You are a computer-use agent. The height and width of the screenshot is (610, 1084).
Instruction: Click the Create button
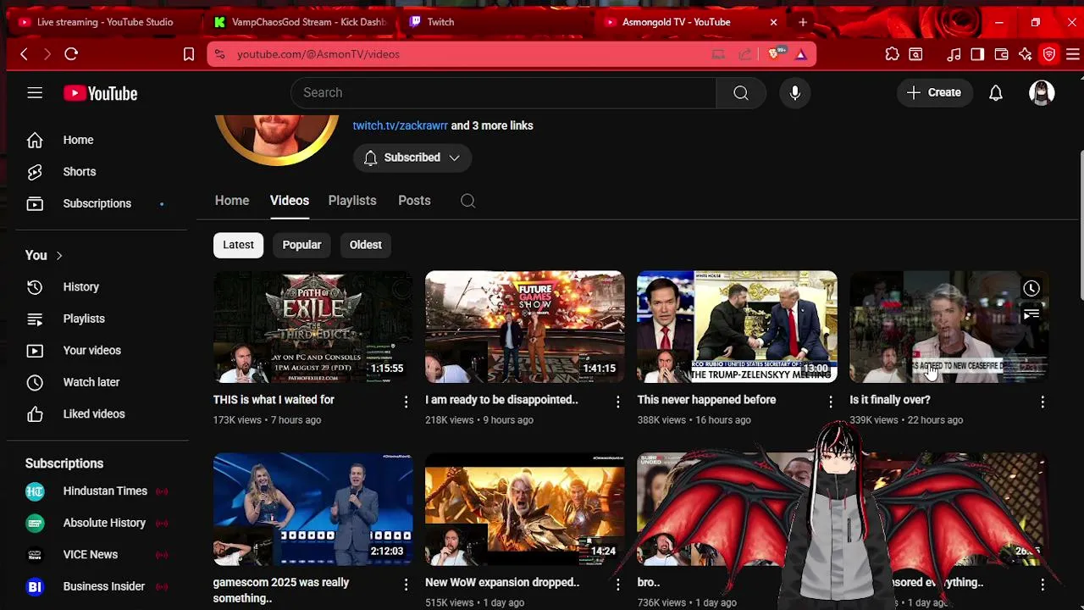(x=934, y=93)
